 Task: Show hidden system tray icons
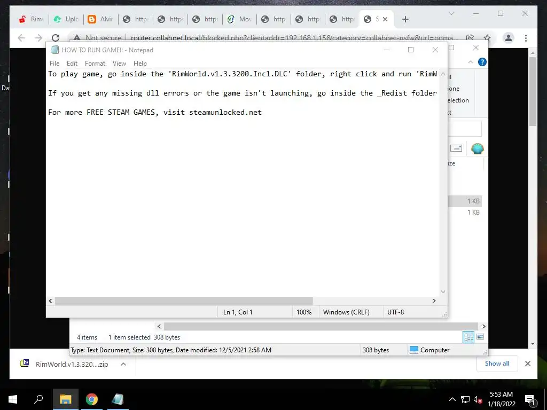452,399
